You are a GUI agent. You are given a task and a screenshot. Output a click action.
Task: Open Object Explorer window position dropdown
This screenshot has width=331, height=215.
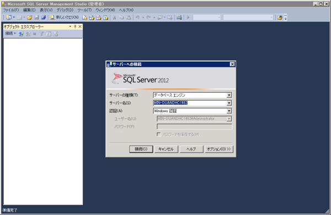pos(70,27)
